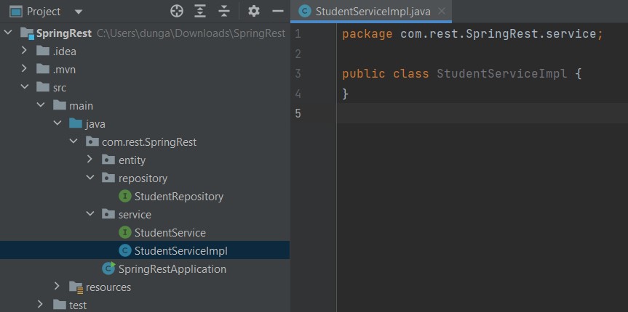Click the Select Opened File crosshair icon
628x312 pixels.
(177, 11)
